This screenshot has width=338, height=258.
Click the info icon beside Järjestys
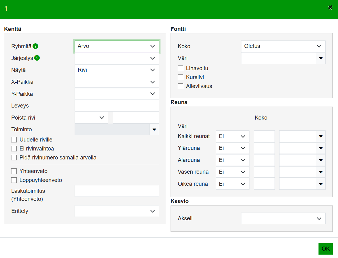pyautogui.click(x=37, y=58)
